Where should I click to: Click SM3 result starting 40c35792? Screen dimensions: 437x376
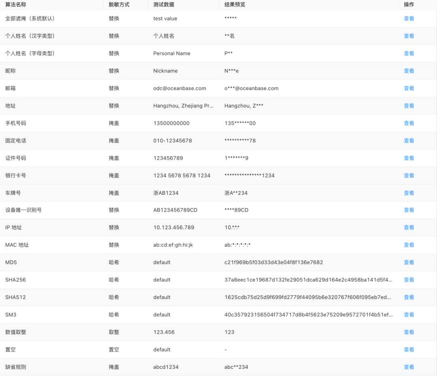click(x=308, y=314)
